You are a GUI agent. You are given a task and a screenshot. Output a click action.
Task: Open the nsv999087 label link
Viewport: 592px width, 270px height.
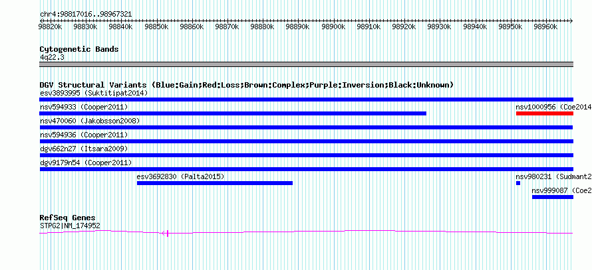click(x=561, y=190)
